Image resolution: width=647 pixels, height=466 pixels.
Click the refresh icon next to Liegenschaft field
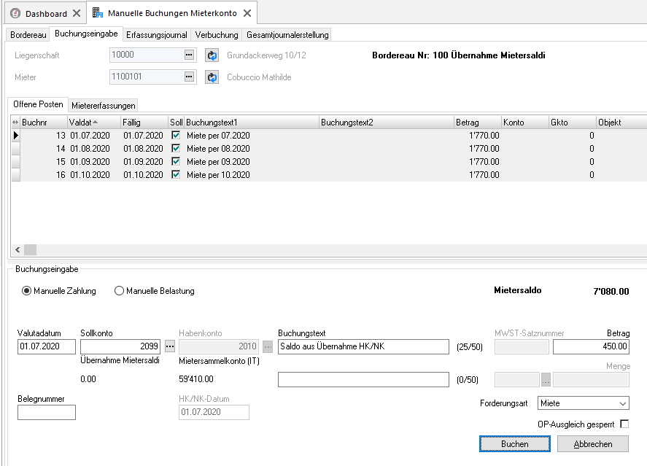pos(212,55)
